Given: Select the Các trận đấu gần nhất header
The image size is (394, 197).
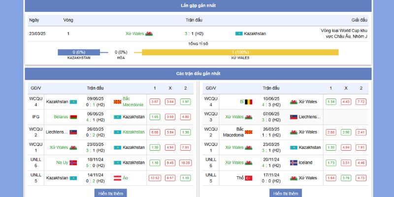Looking at the screenshot, I should tap(198, 73).
